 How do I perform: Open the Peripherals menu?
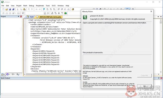[x=40, y=6]
